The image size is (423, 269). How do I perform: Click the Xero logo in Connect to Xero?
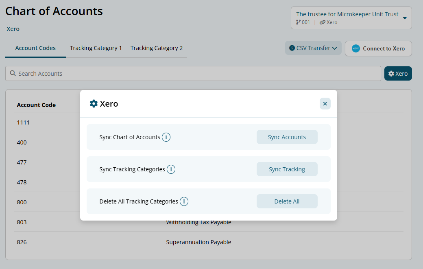[x=356, y=48]
